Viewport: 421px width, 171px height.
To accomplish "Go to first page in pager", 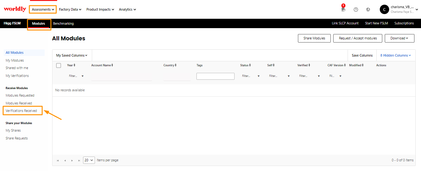I will click(x=58, y=160).
